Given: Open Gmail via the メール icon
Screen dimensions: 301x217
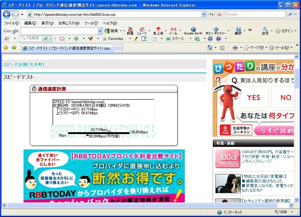Looking at the screenshot, I should [x=173, y=31].
